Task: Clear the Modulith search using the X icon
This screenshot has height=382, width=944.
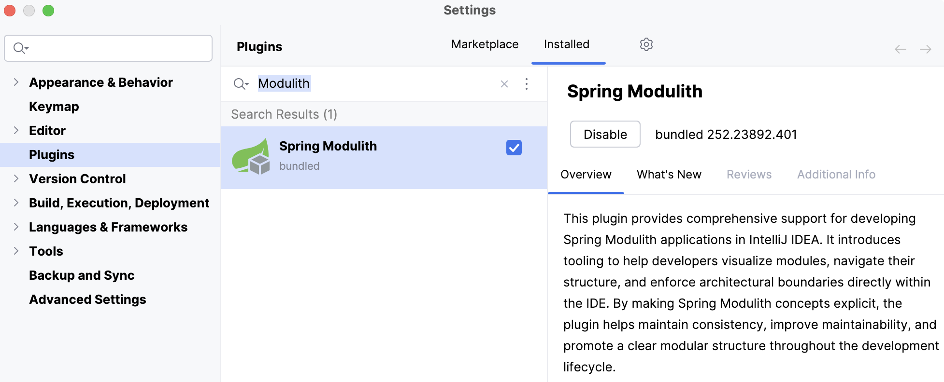Action: 504,84
